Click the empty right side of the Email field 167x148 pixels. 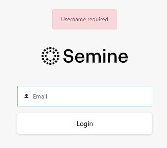[118, 96]
